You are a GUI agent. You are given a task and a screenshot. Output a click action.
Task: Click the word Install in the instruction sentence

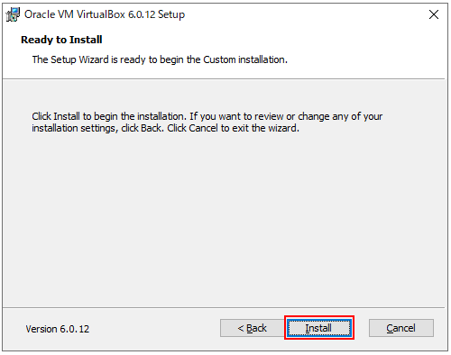coord(67,116)
